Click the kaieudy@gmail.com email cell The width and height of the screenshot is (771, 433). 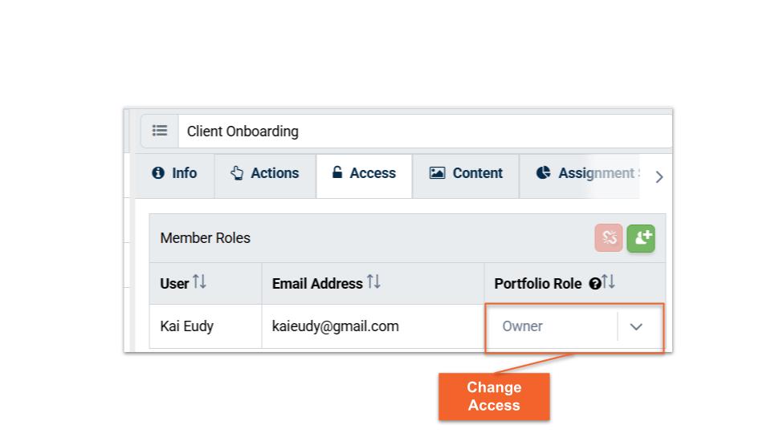(336, 326)
